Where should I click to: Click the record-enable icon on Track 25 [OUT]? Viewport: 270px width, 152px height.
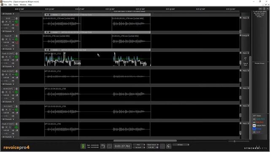(x=3, y=57)
